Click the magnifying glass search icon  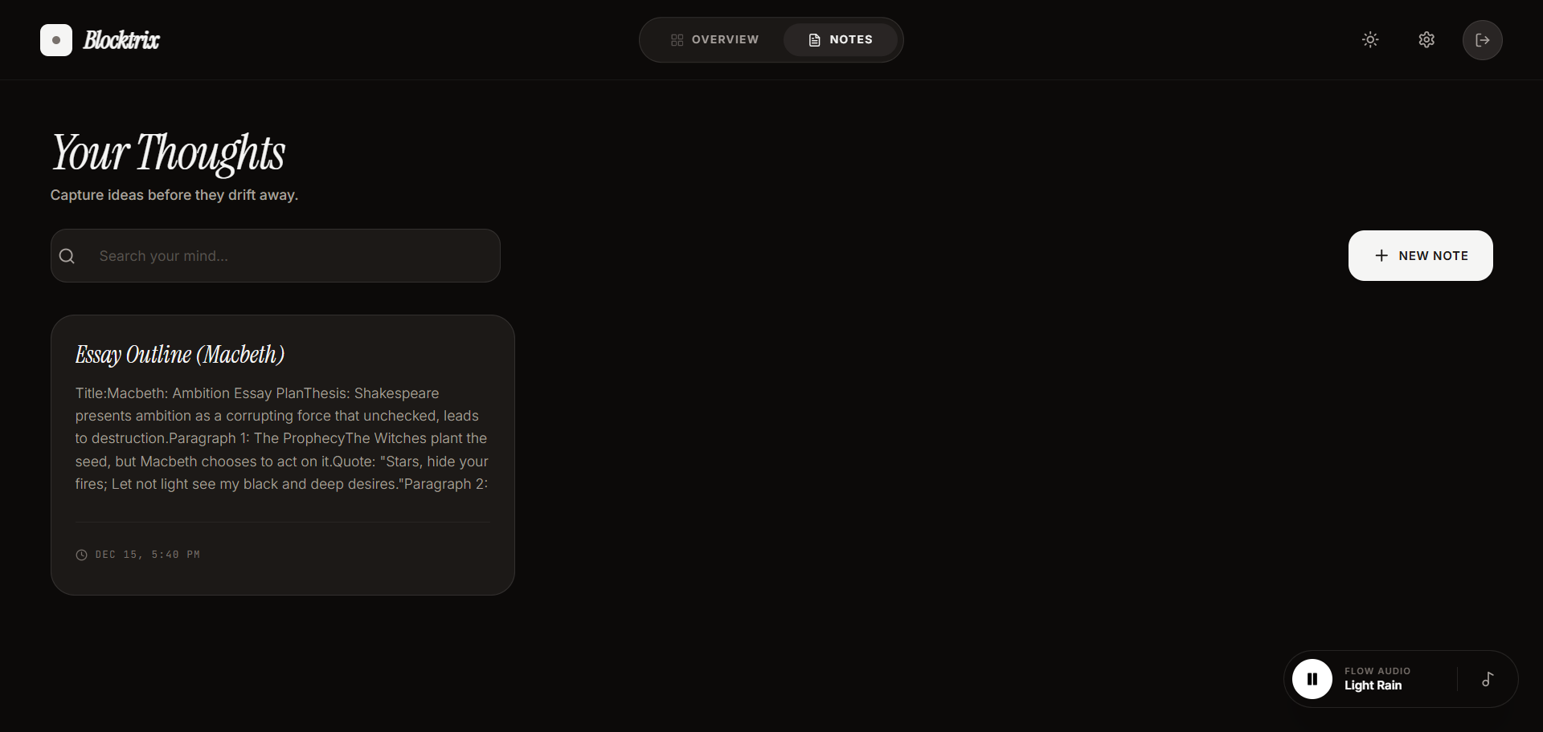[x=67, y=255]
